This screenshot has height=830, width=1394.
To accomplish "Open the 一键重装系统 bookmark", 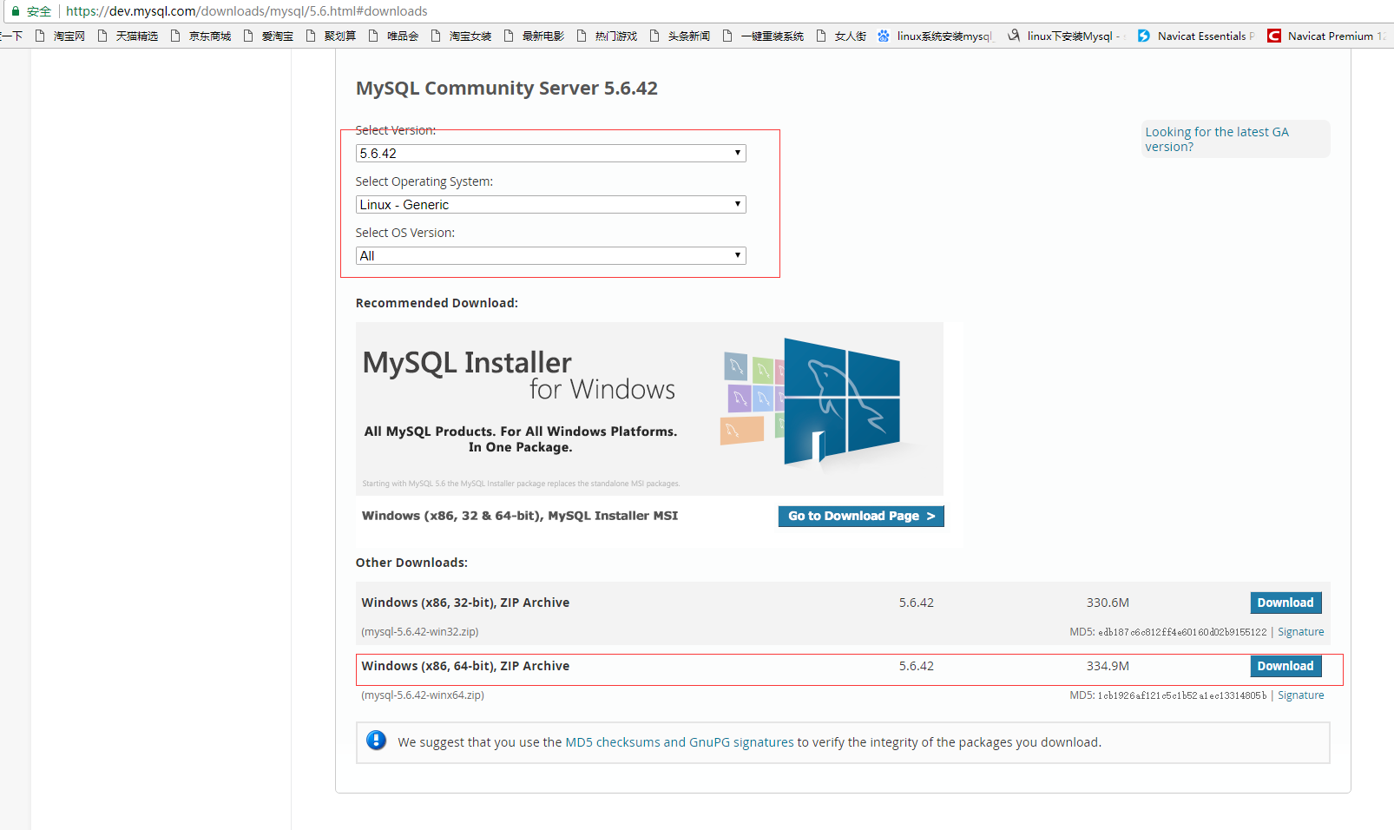I will coord(771,36).
